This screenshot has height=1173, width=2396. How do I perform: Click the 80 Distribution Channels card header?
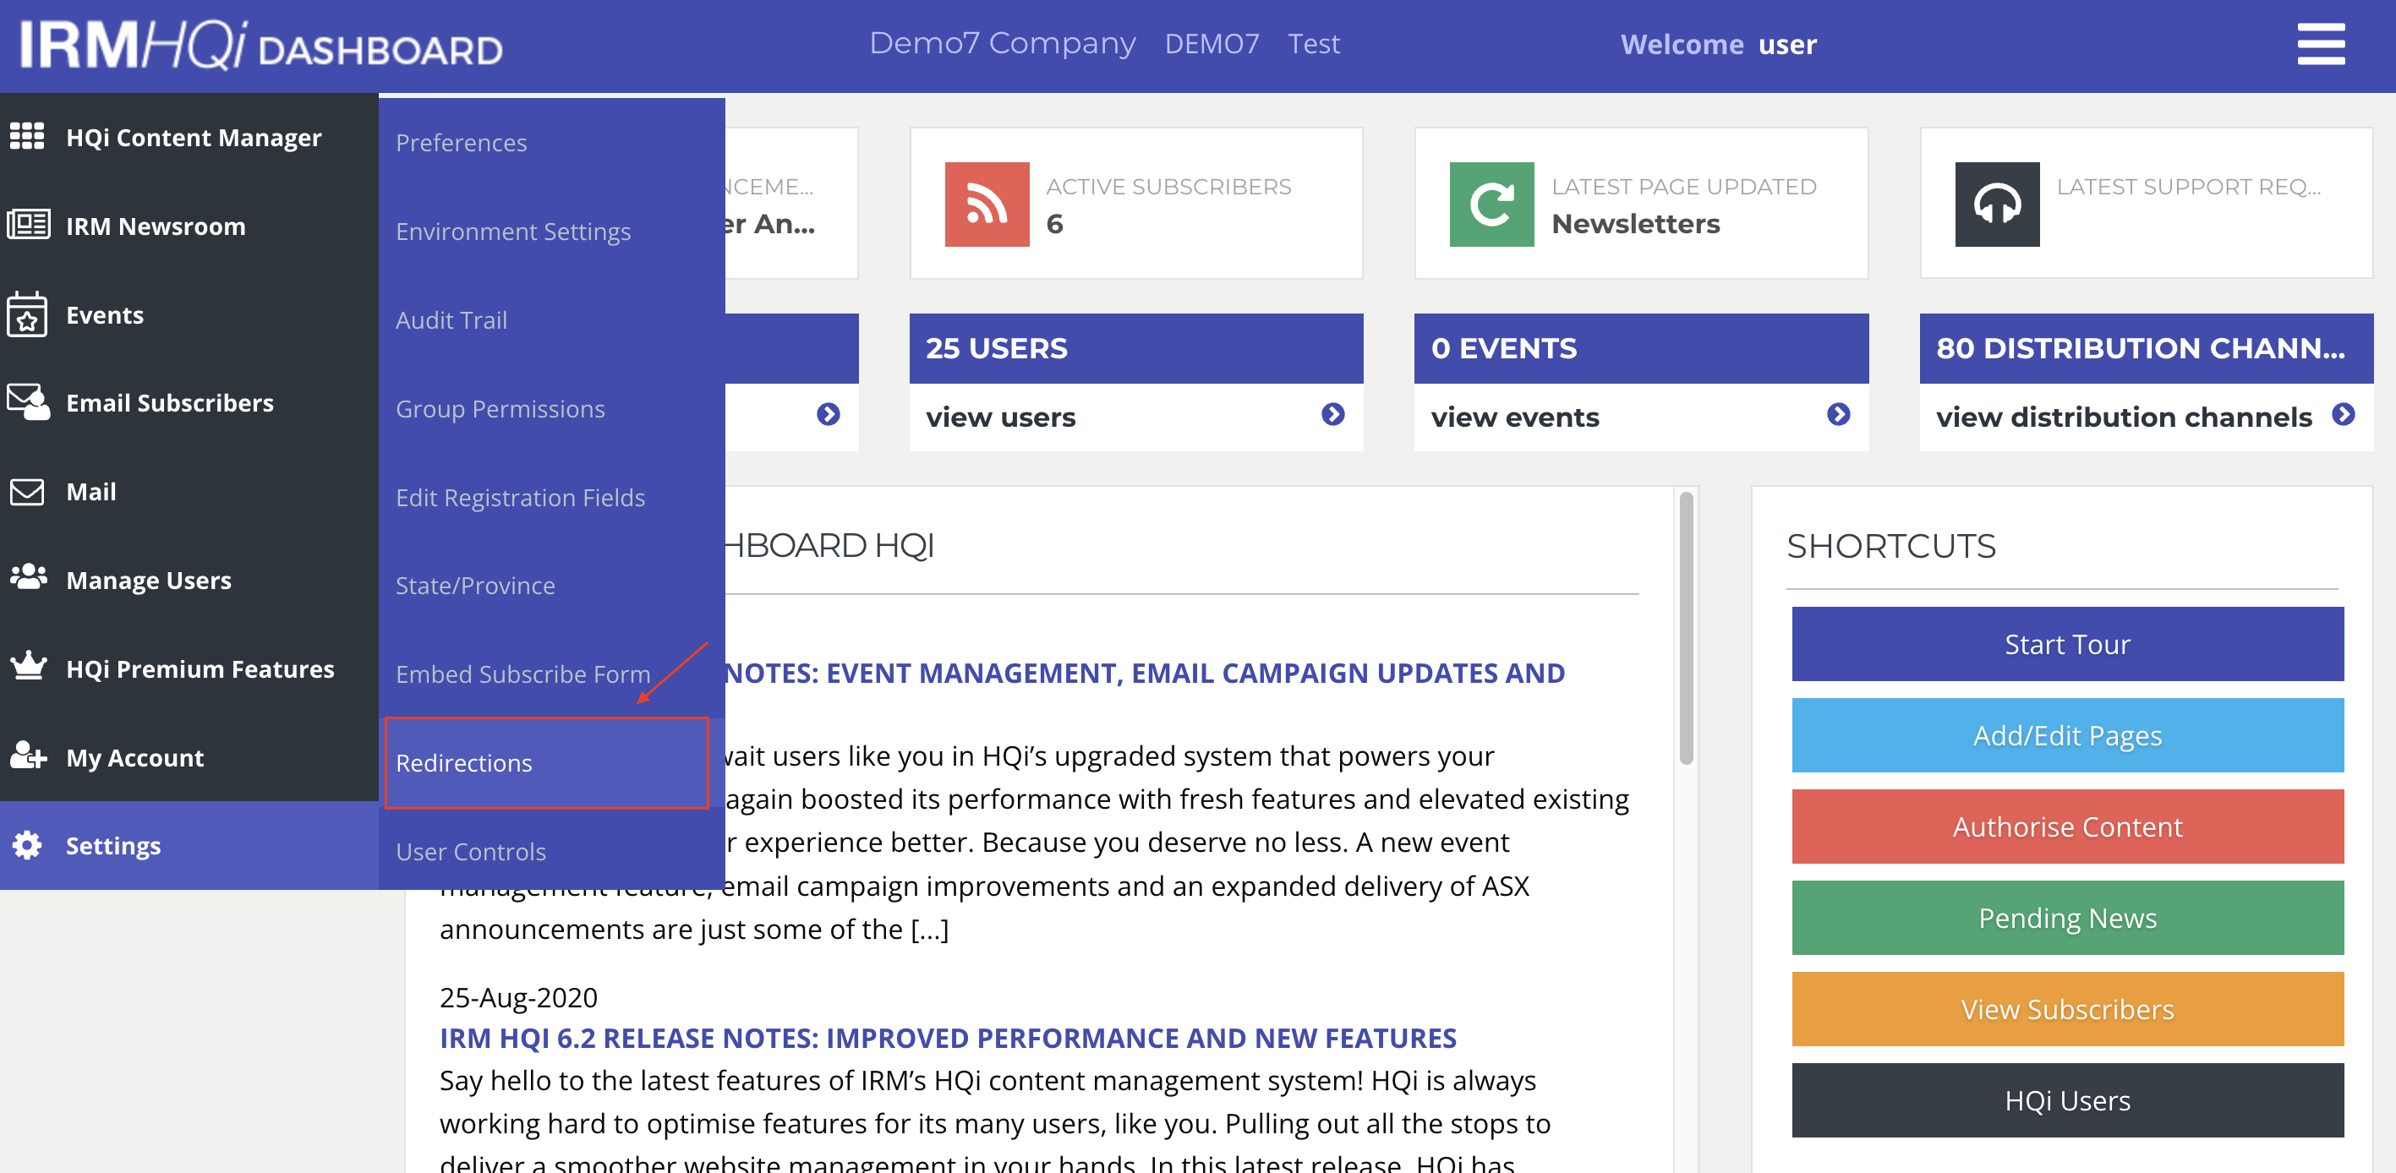click(x=2146, y=347)
